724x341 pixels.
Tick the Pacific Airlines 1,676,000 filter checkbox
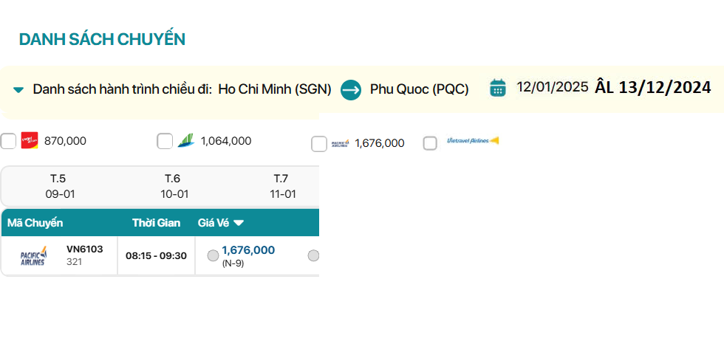coord(319,144)
